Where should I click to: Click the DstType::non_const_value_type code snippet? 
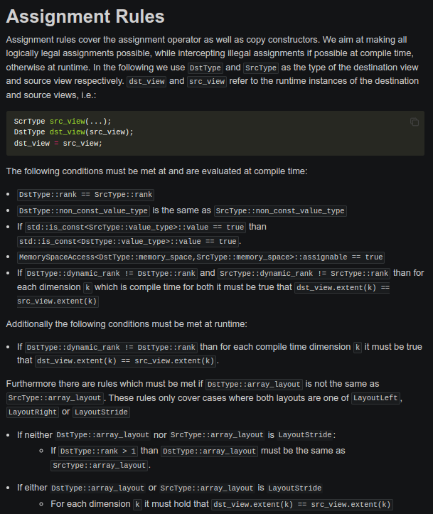(83, 210)
